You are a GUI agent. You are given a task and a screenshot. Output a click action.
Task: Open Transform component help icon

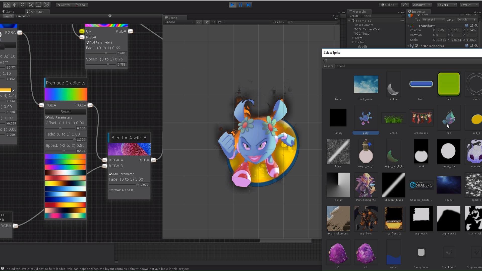point(467,26)
